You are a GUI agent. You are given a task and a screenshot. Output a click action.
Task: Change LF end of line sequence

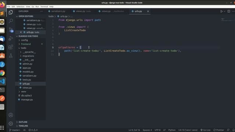164,130
